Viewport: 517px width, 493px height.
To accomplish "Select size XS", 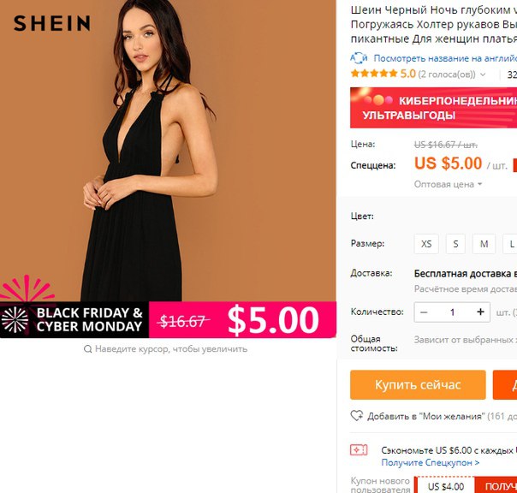I will [426, 244].
